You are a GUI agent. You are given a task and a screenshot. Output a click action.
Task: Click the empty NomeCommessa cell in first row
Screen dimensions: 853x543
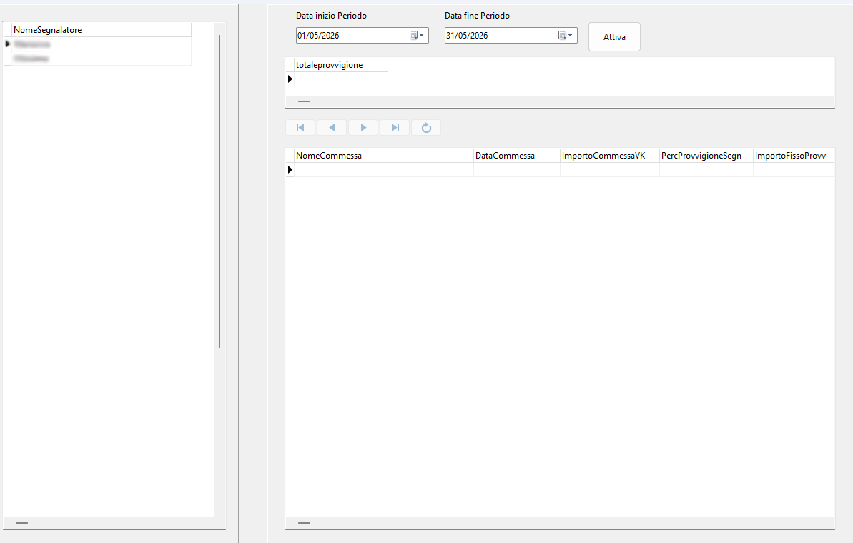point(383,169)
